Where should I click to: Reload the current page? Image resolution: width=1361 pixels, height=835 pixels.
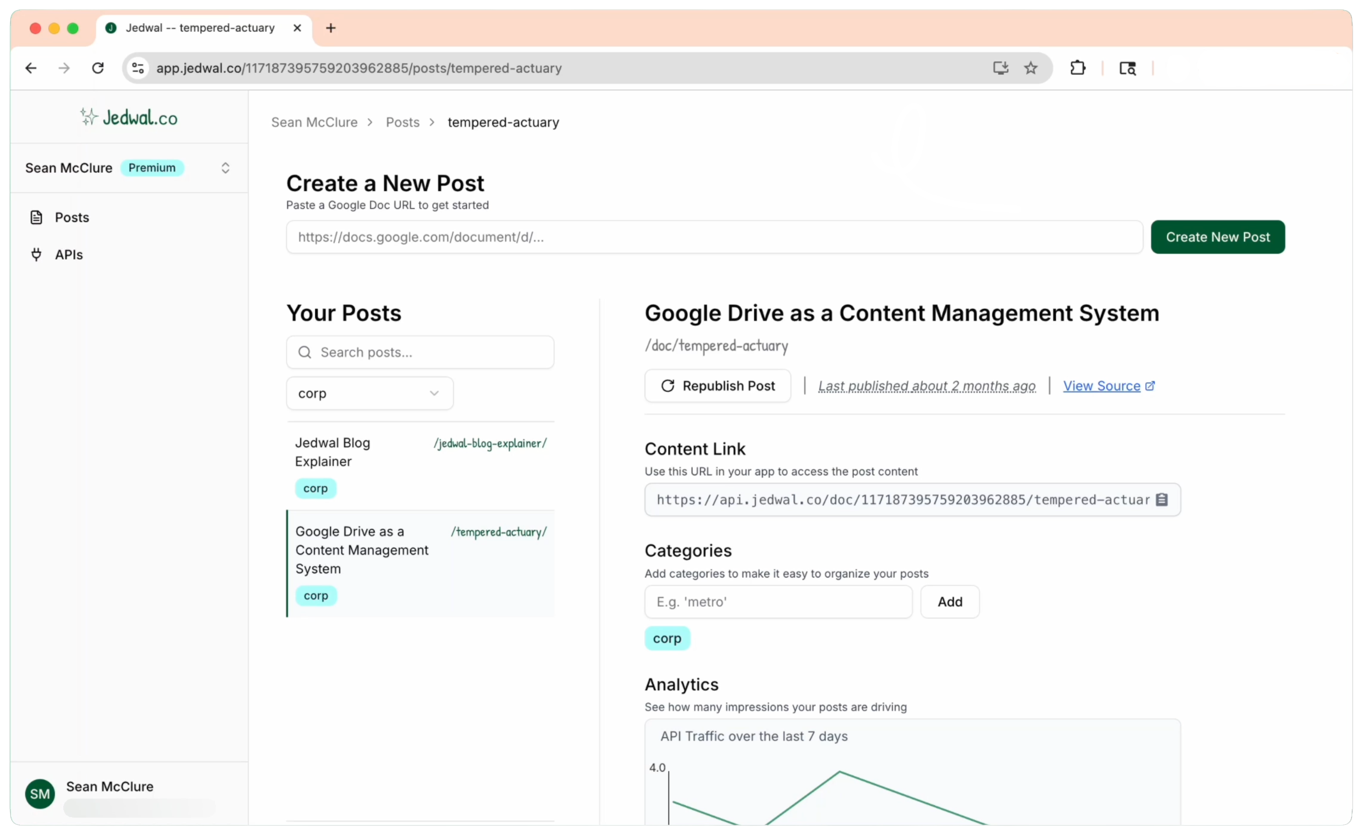[98, 68]
